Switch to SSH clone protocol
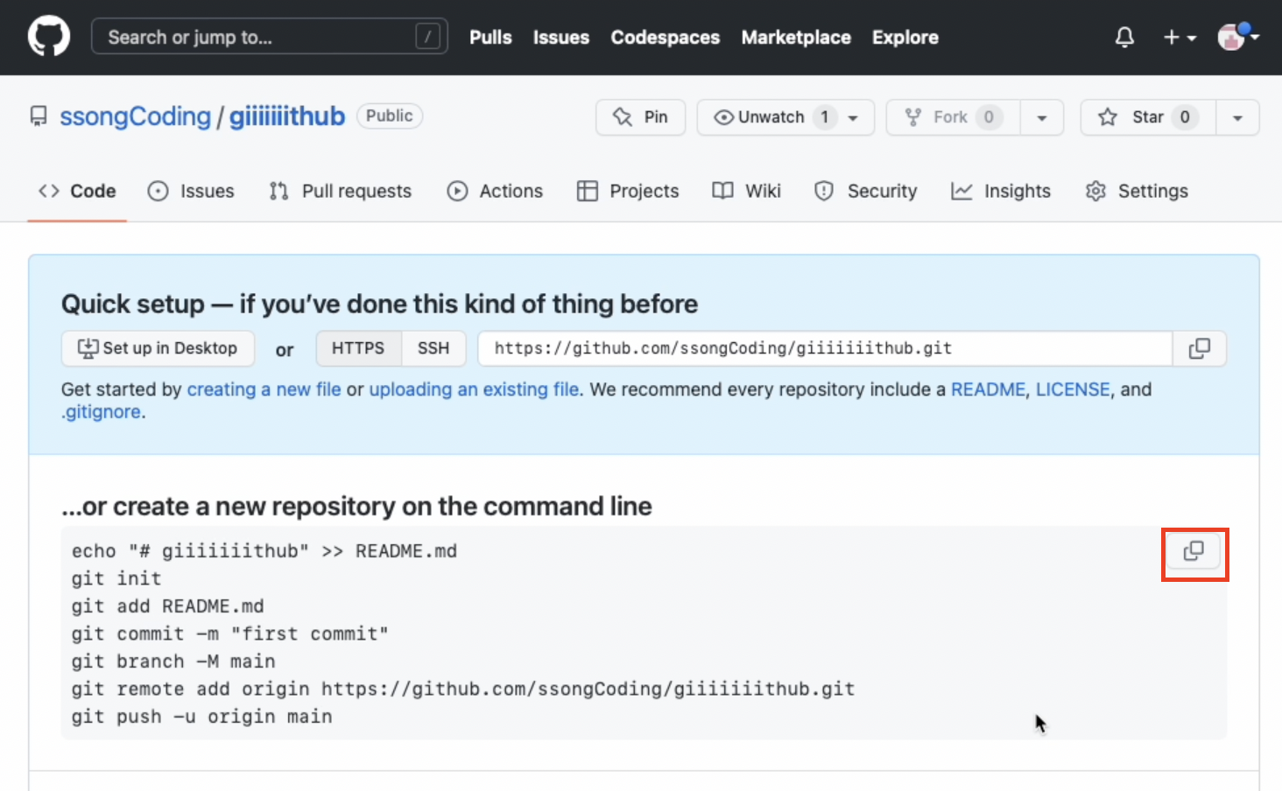Screen dimensions: 1282x791 pyautogui.click(x=433, y=348)
